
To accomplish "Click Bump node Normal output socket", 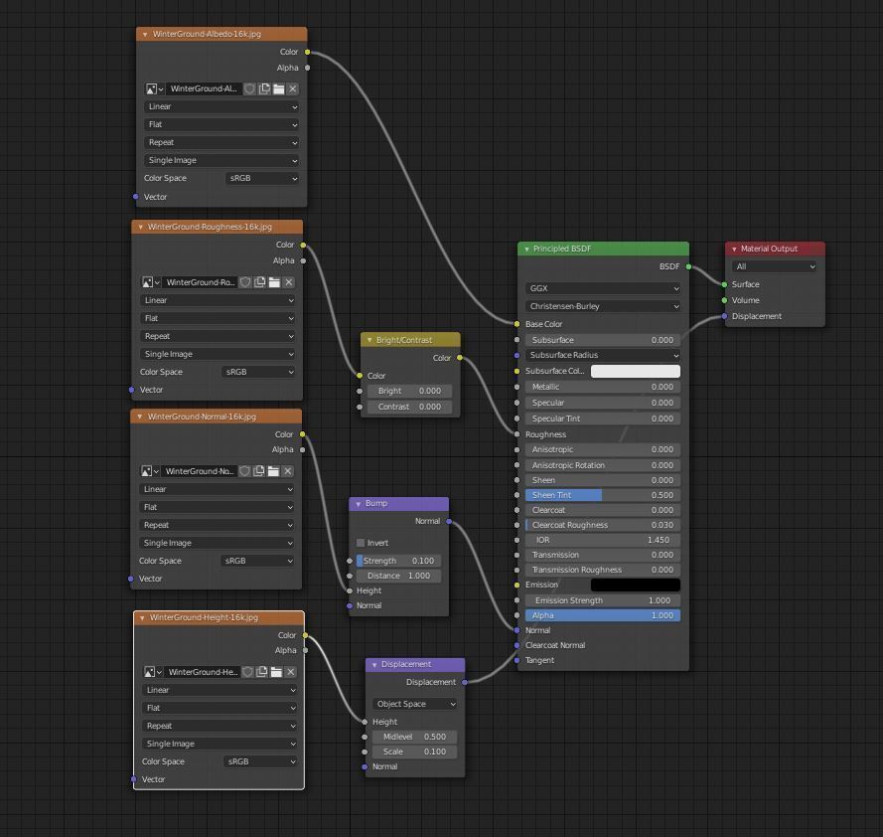I will tap(449, 521).
